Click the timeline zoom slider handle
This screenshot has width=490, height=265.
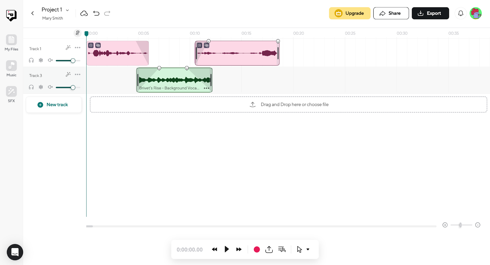point(460,225)
